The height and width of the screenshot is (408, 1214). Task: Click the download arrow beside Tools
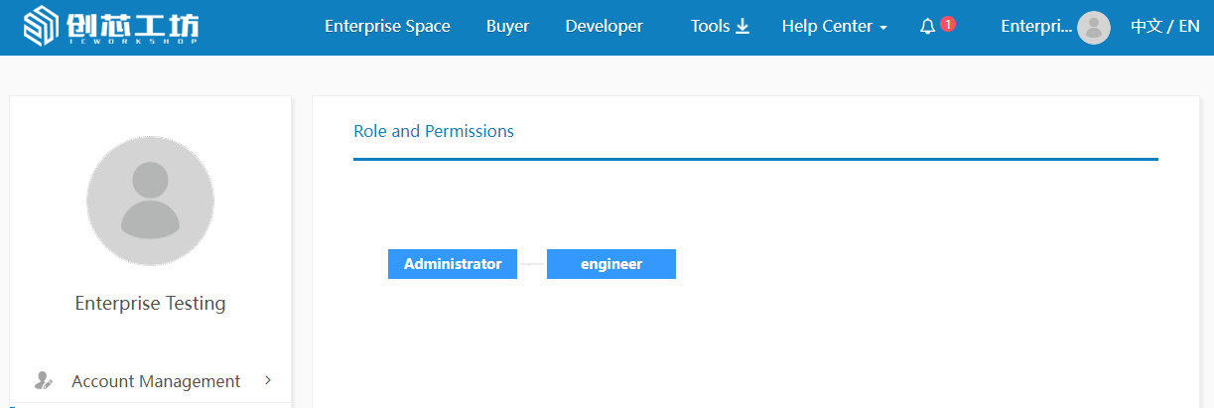(742, 27)
